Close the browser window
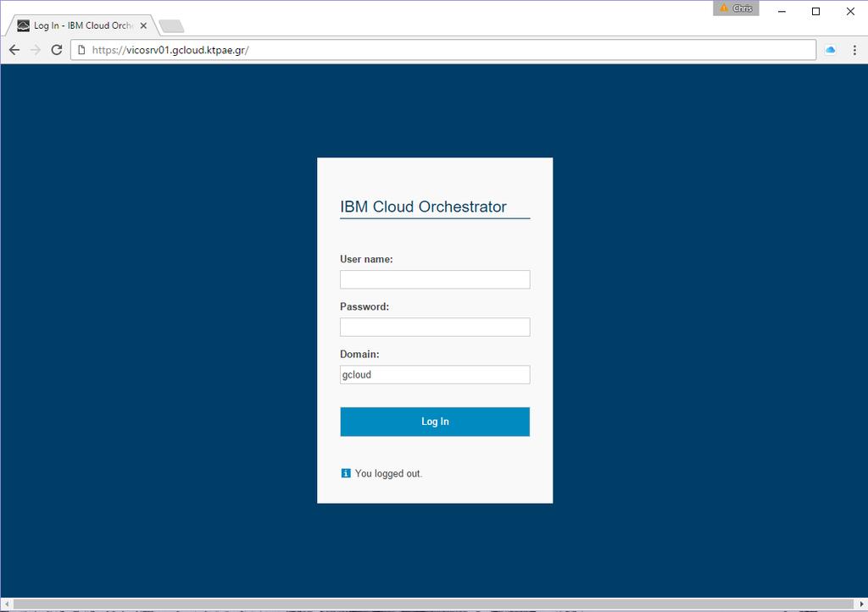Image resolution: width=868 pixels, height=612 pixels. pos(850,11)
